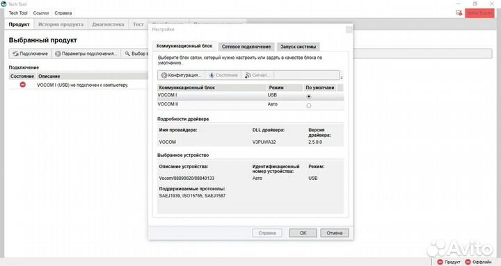Select the VOCOM II row name

click(x=168, y=104)
